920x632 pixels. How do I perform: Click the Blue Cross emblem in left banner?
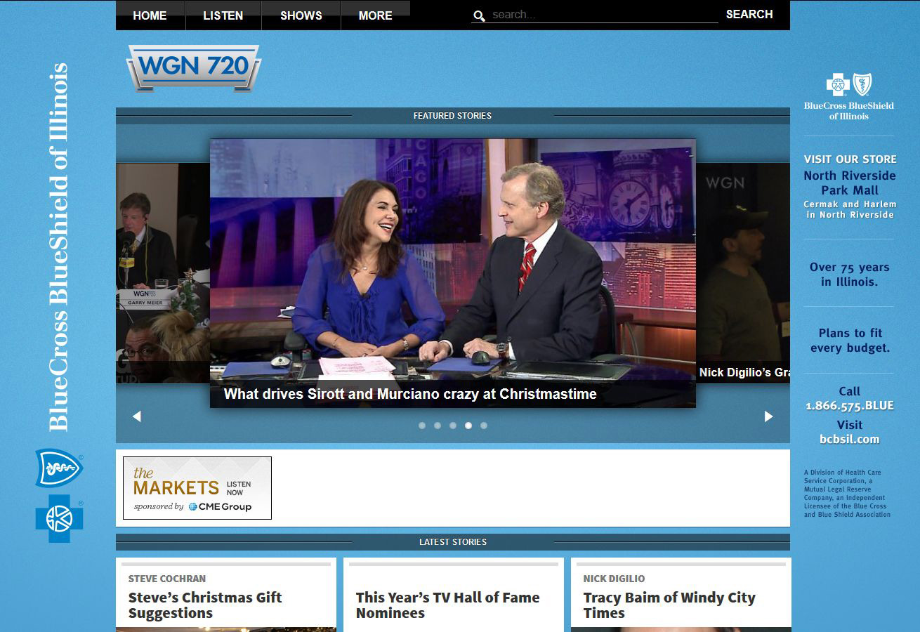point(60,518)
